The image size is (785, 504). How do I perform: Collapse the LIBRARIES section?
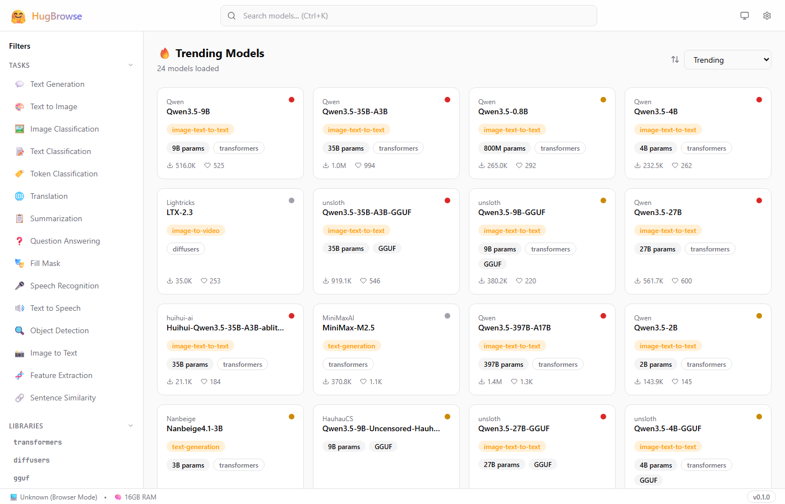131,426
